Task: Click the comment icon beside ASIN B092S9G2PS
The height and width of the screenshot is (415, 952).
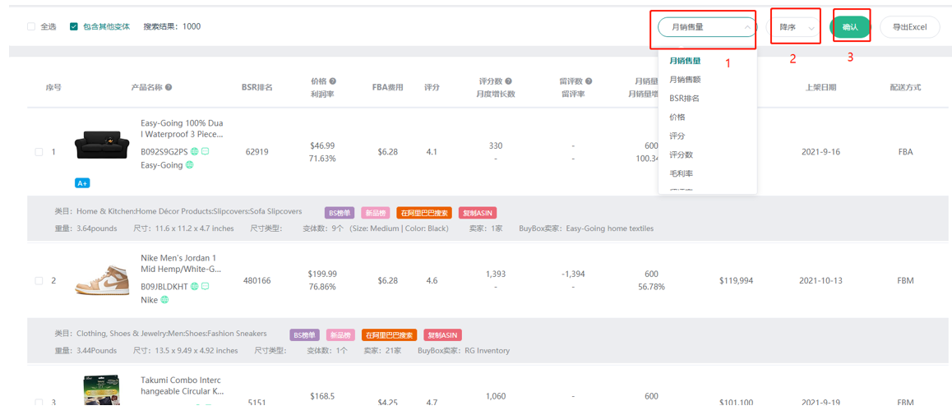Action: click(x=206, y=151)
